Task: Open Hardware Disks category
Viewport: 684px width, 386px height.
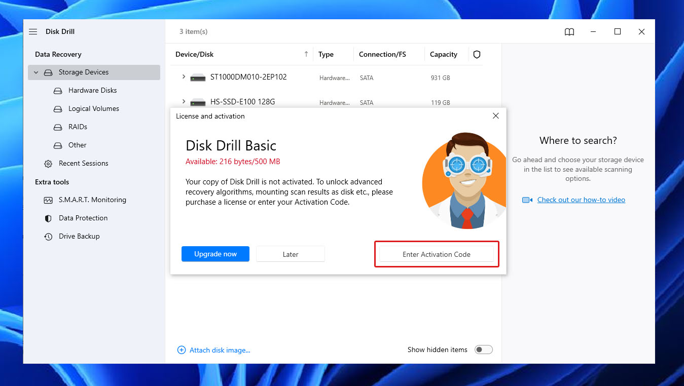Action: click(x=93, y=90)
